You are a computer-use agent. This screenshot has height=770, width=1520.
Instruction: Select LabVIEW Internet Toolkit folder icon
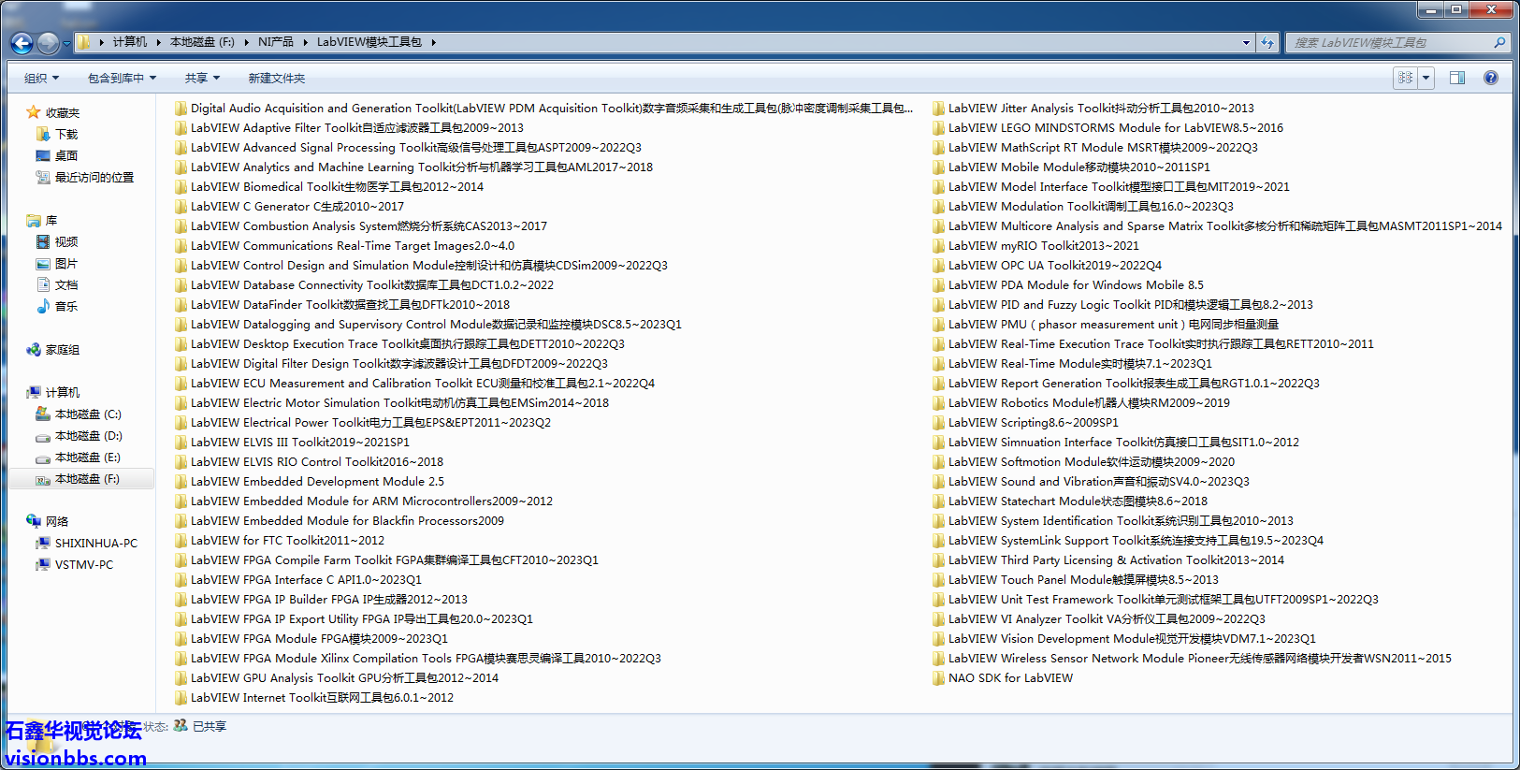[181, 697]
